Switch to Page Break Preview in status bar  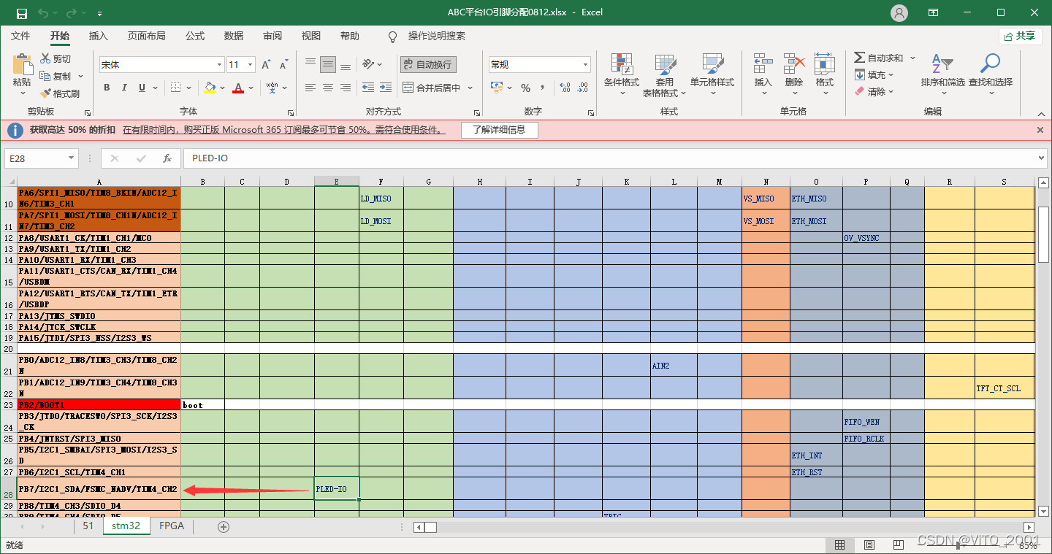[x=899, y=545]
